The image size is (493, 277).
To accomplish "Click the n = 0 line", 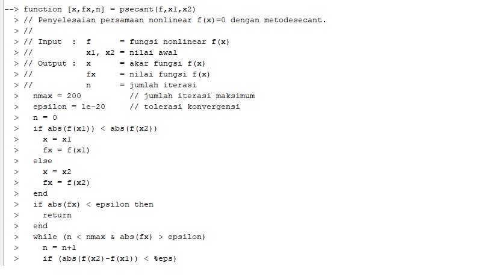I will 45,117.
